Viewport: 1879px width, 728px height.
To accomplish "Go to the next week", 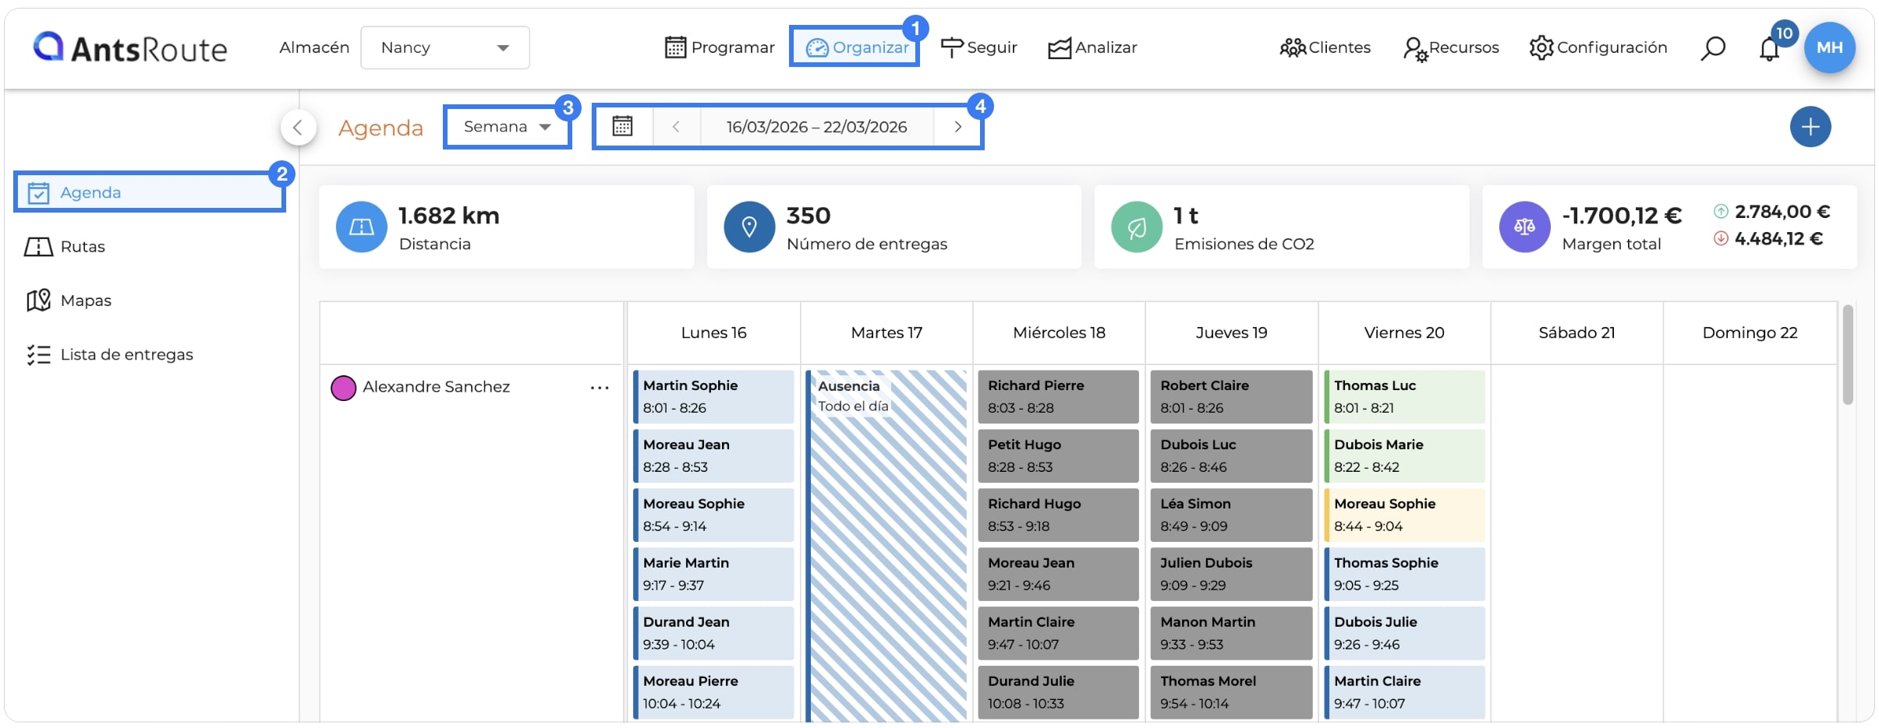I will pyautogui.click(x=957, y=126).
